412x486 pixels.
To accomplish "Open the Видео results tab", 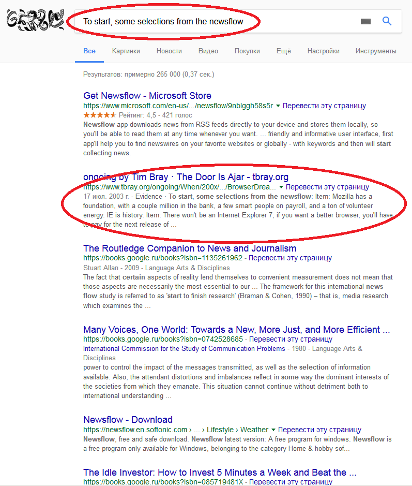I will (208, 51).
